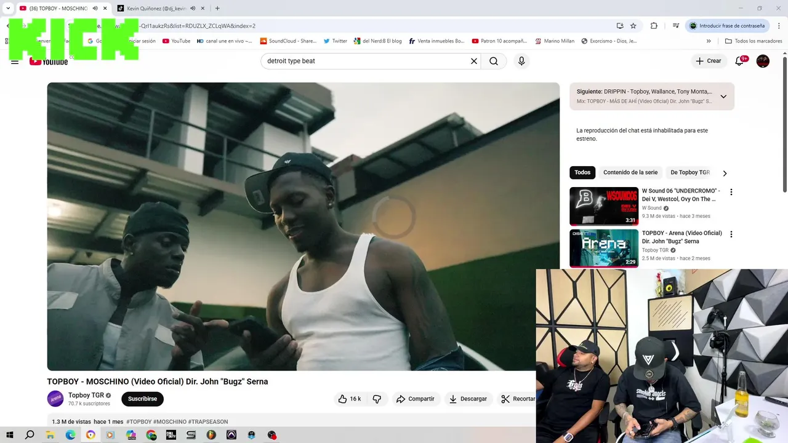This screenshot has width=788, height=443.
Task: Open Google Chrome in the taskbar
Action: point(151,435)
